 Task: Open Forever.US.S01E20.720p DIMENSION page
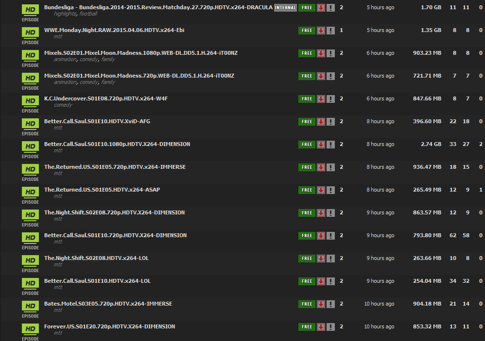click(109, 327)
